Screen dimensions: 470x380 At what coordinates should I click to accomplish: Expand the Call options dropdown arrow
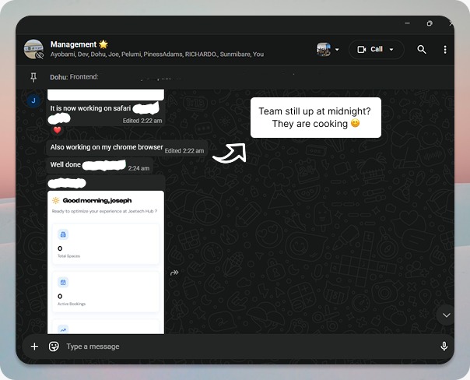click(391, 50)
